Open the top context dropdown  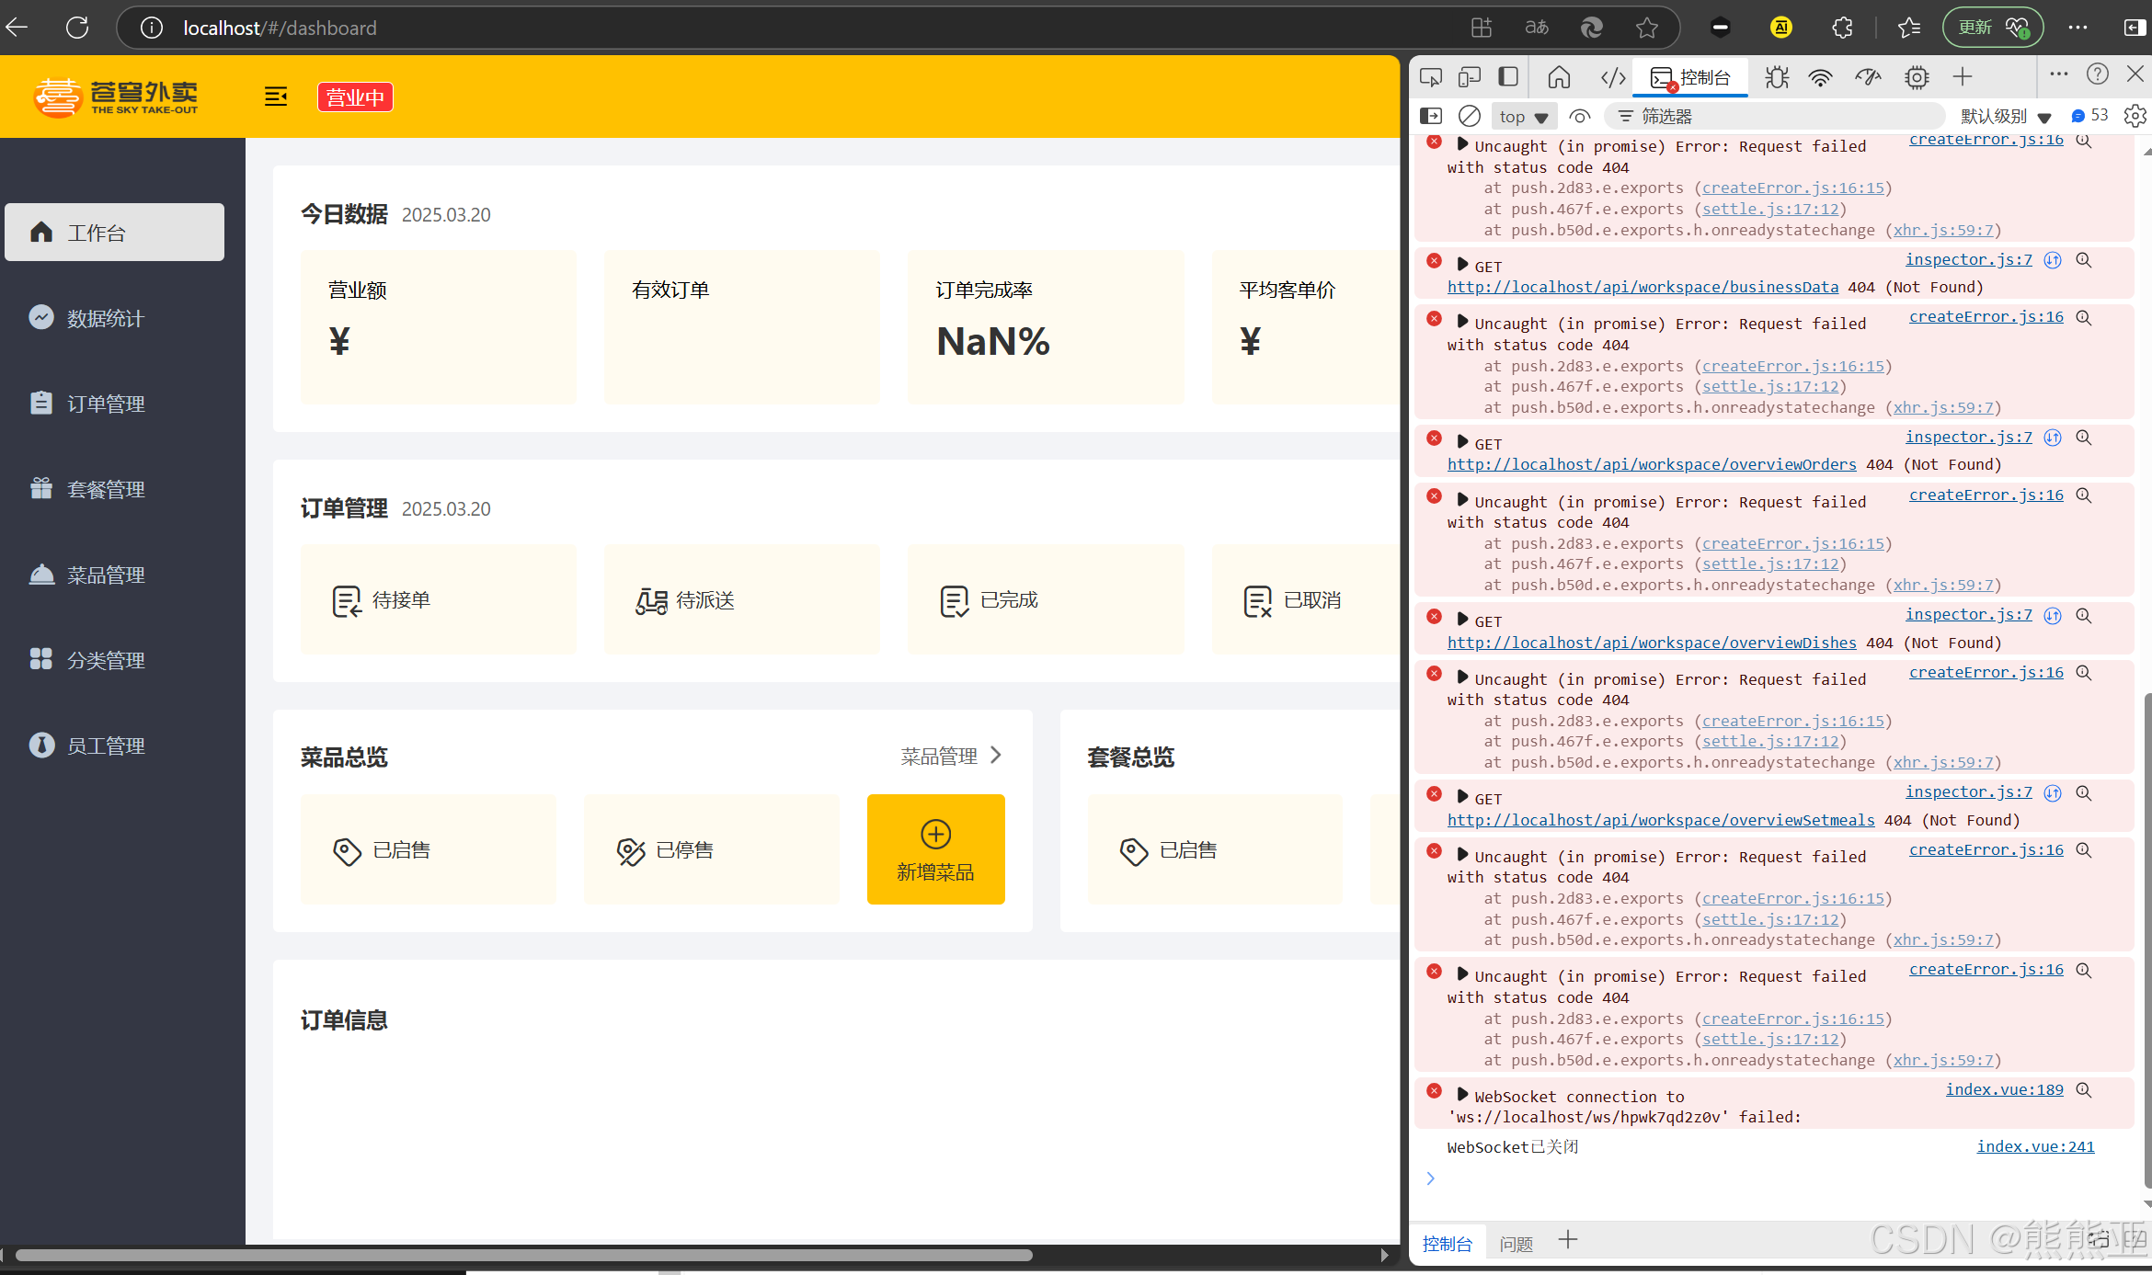(1523, 117)
